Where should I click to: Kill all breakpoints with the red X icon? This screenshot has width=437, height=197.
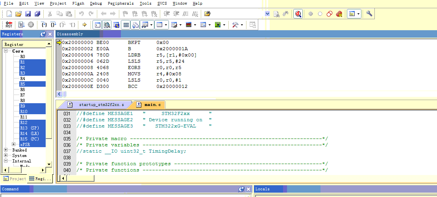tap(339, 14)
